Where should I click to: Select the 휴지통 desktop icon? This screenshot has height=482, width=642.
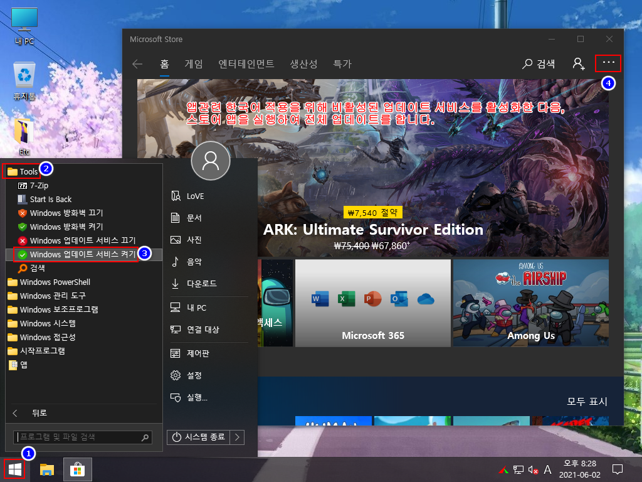(x=24, y=81)
